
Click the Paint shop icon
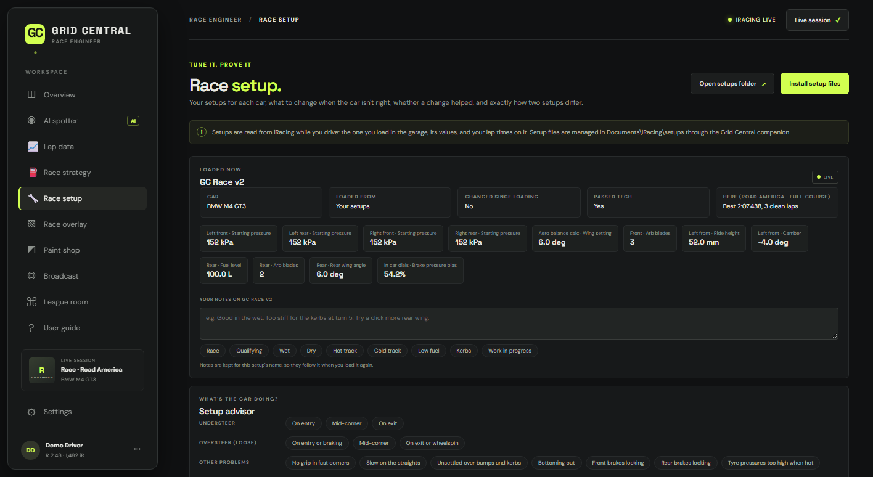coord(31,250)
